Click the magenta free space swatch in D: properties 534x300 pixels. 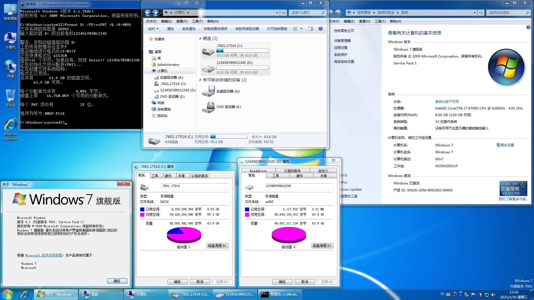point(247,215)
